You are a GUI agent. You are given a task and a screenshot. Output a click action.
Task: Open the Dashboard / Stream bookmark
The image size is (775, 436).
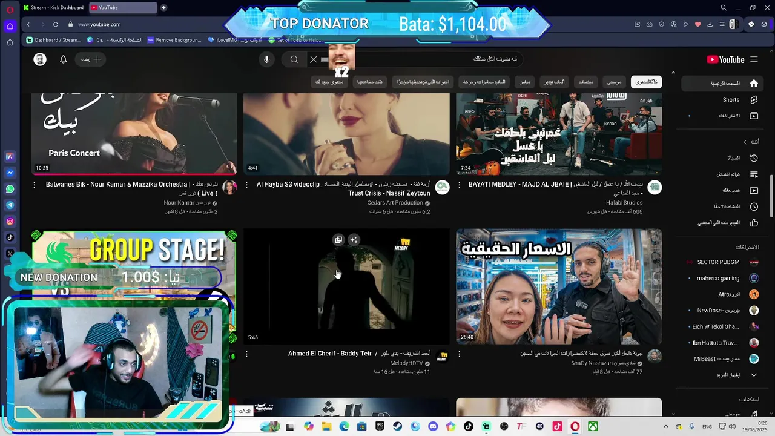(x=53, y=40)
